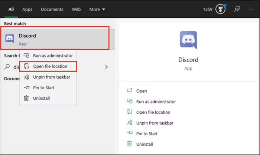Click the Best match heading
This screenshot has width=260, height=155.
coord(15,24)
